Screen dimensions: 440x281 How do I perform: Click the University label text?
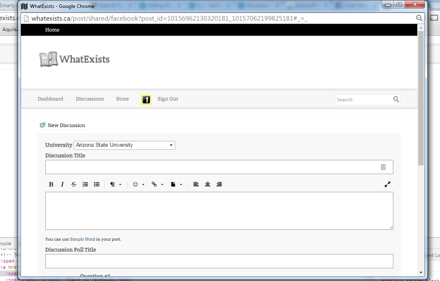pos(59,145)
